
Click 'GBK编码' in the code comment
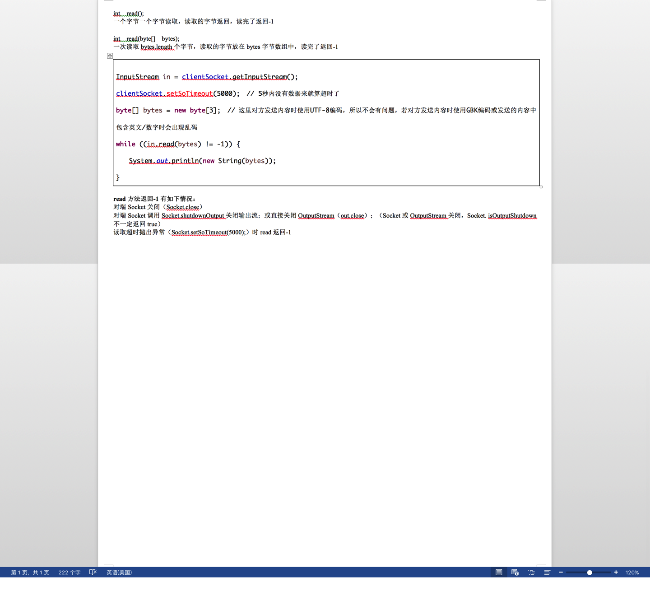pos(478,110)
